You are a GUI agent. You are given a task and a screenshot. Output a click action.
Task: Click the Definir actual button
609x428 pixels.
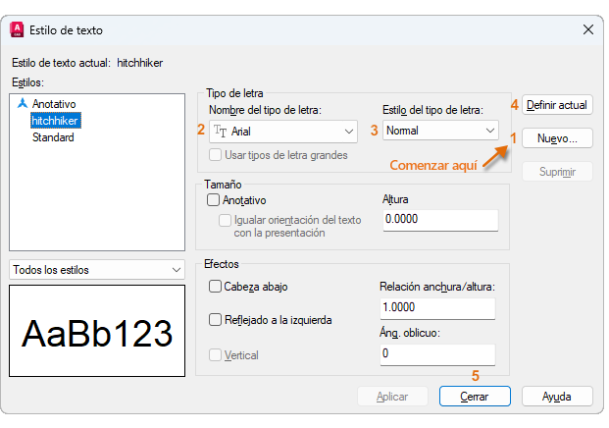557,104
